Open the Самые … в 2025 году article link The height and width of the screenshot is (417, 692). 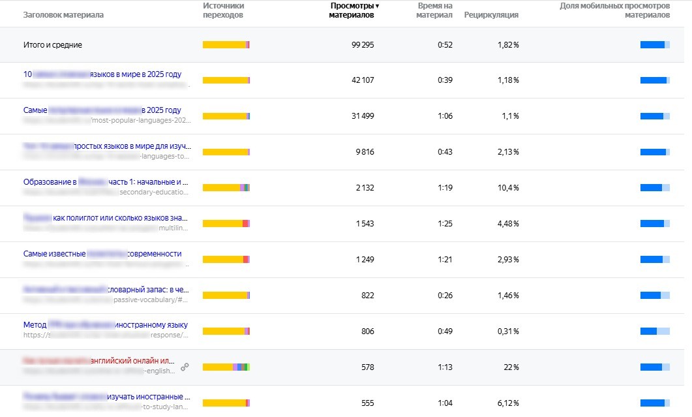(x=102, y=110)
